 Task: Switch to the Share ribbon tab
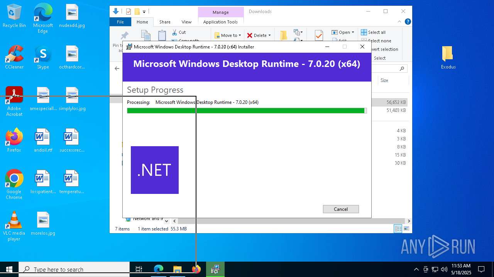165,22
